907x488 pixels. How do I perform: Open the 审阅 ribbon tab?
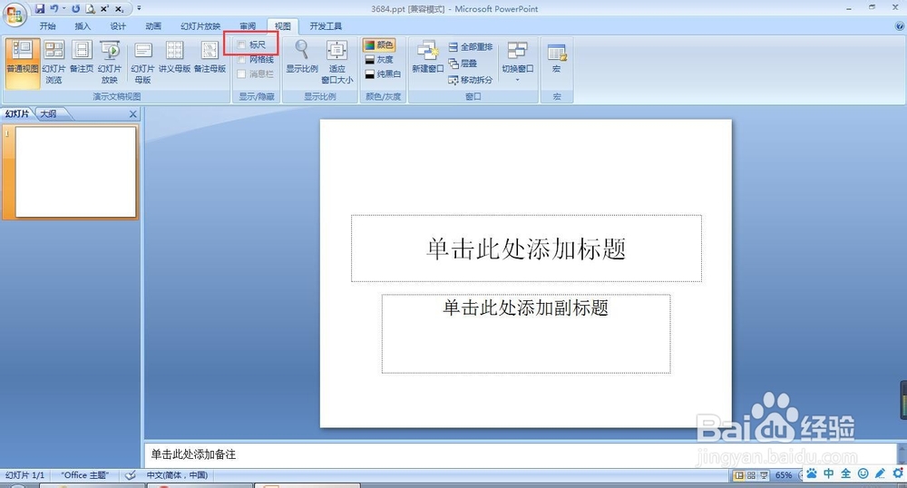pos(248,26)
